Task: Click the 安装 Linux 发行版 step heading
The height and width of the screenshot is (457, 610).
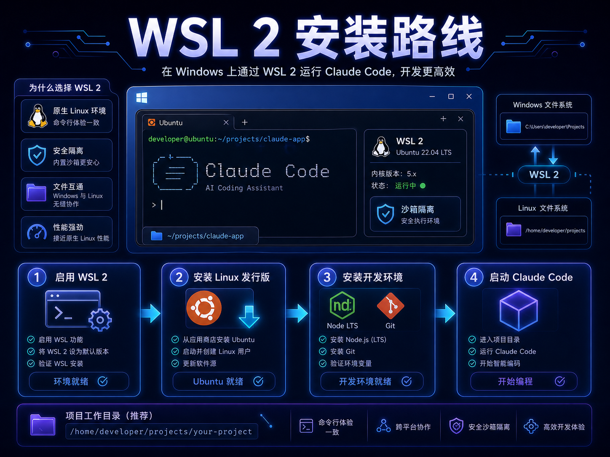Action: click(232, 277)
